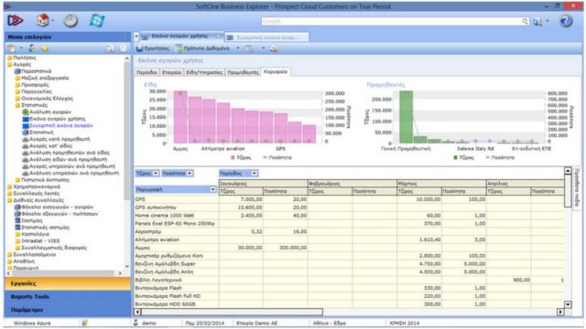Select the Εταιρεία tab
The image size is (586, 329).
point(171,72)
